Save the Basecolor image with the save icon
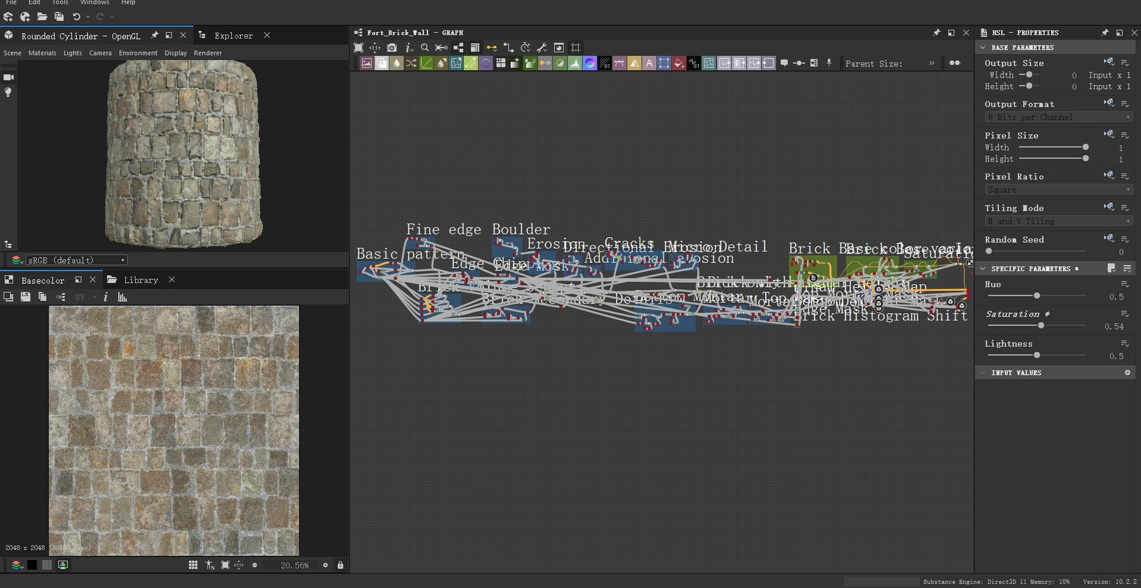The height and width of the screenshot is (588, 1141). pyautogui.click(x=25, y=297)
